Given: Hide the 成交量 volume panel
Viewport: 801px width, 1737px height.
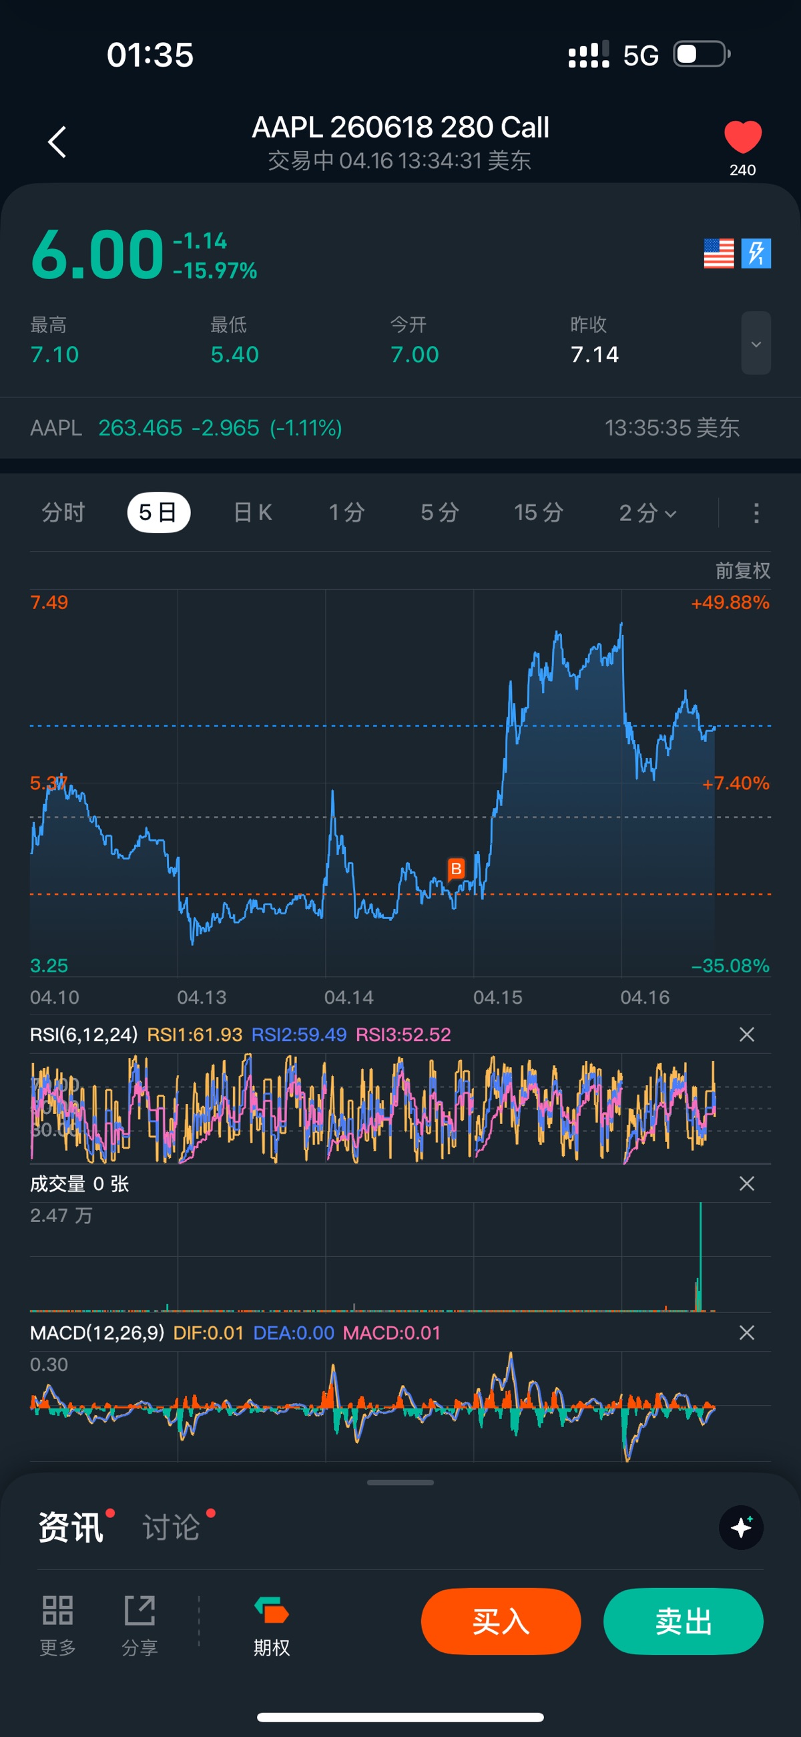Looking at the screenshot, I should point(746,1183).
